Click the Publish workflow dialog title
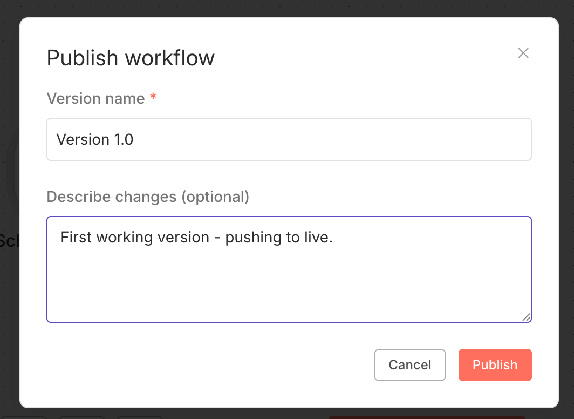Screen dimensions: 574x419 point(131,58)
